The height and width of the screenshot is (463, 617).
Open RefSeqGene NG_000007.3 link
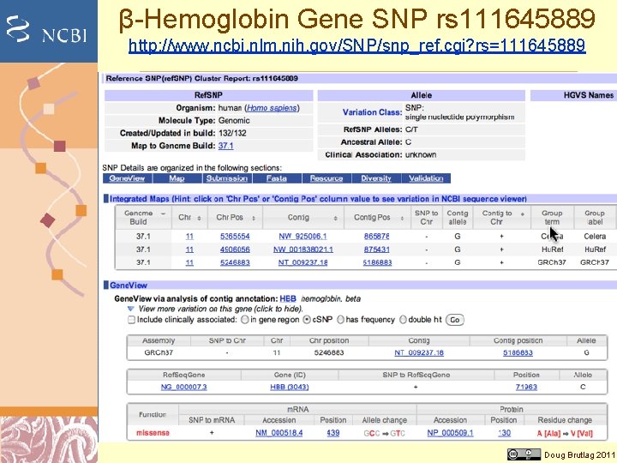tap(183, 387)
